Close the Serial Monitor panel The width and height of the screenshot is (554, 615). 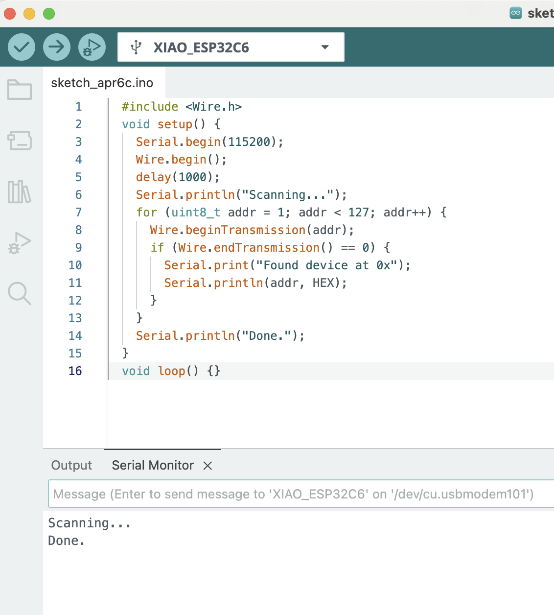tap(208, 466)
